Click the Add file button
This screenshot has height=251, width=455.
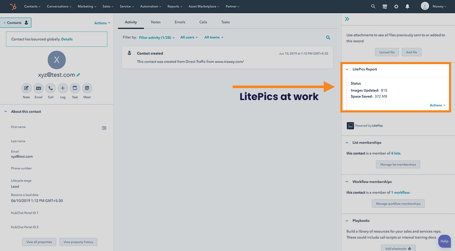coord(411,52)
